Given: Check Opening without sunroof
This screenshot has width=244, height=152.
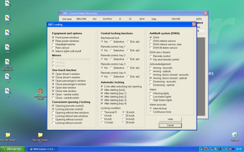Looking at the screenshot, I should coord(53,119).
